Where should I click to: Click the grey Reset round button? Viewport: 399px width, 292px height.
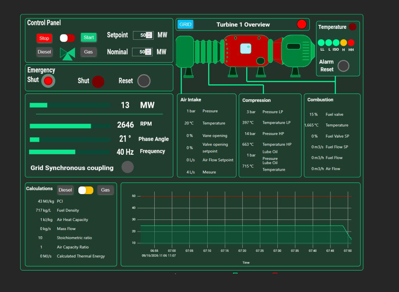coord(144,81)
